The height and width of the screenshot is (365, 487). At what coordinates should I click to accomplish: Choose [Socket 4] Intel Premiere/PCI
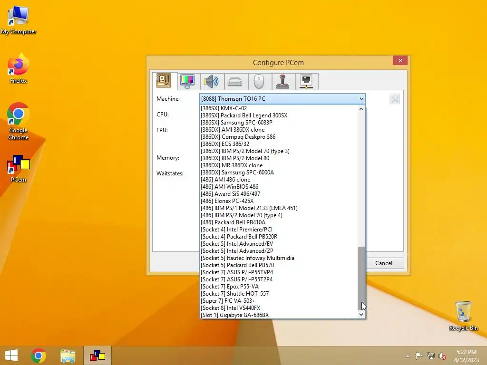[279, 230]
